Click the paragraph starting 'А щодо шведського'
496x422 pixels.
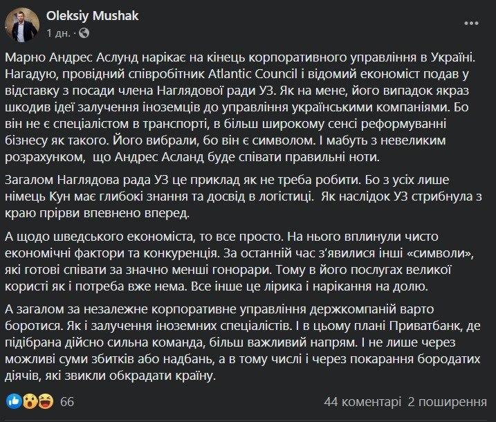point(241,262)
